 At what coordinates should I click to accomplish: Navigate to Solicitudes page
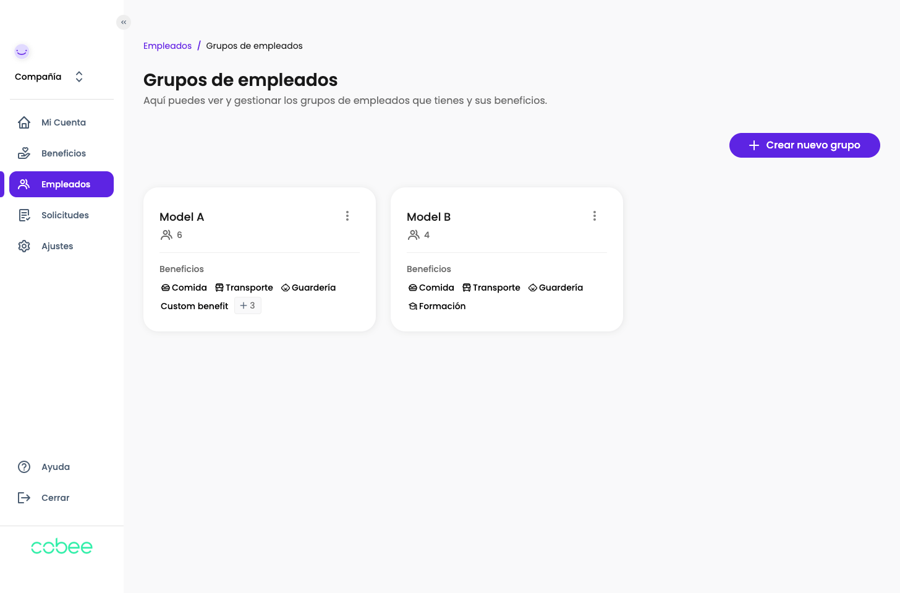[x=64, y=215]
